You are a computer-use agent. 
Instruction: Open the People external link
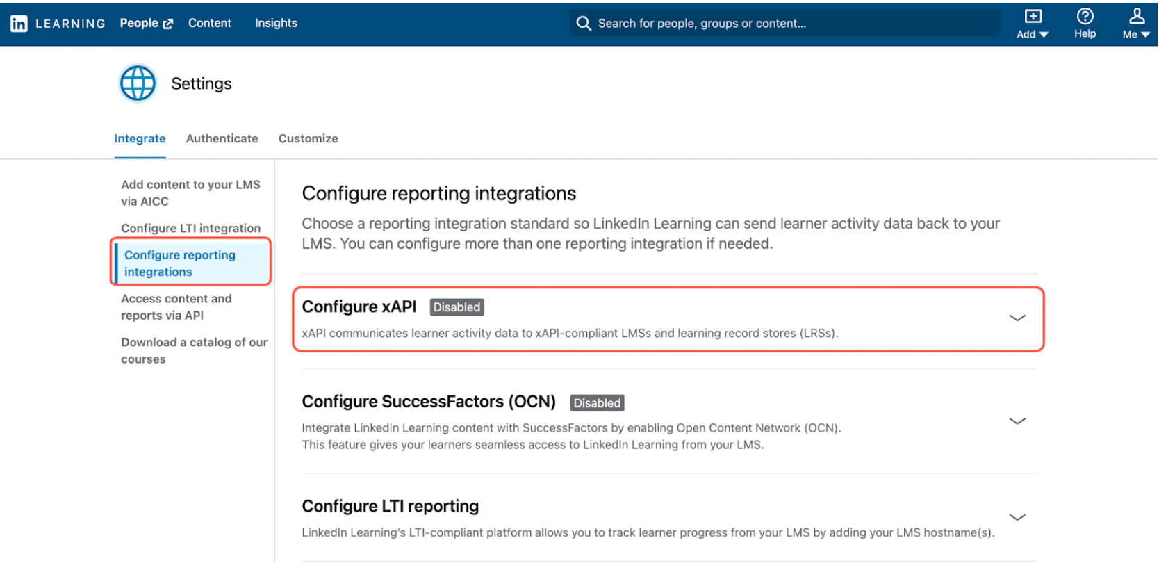(x=146, y=23)
